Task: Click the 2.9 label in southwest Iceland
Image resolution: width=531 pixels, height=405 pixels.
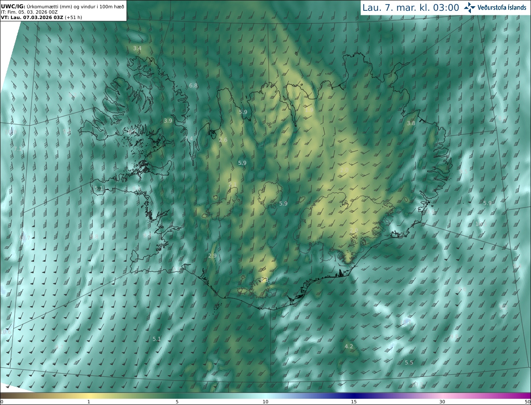Action: coord(212,256)
